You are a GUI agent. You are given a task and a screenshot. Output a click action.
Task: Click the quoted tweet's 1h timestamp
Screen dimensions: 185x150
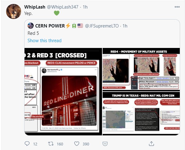(125, 26)
